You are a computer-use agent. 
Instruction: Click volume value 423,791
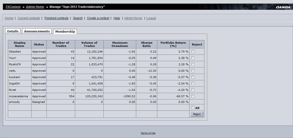tap(97, 77)
